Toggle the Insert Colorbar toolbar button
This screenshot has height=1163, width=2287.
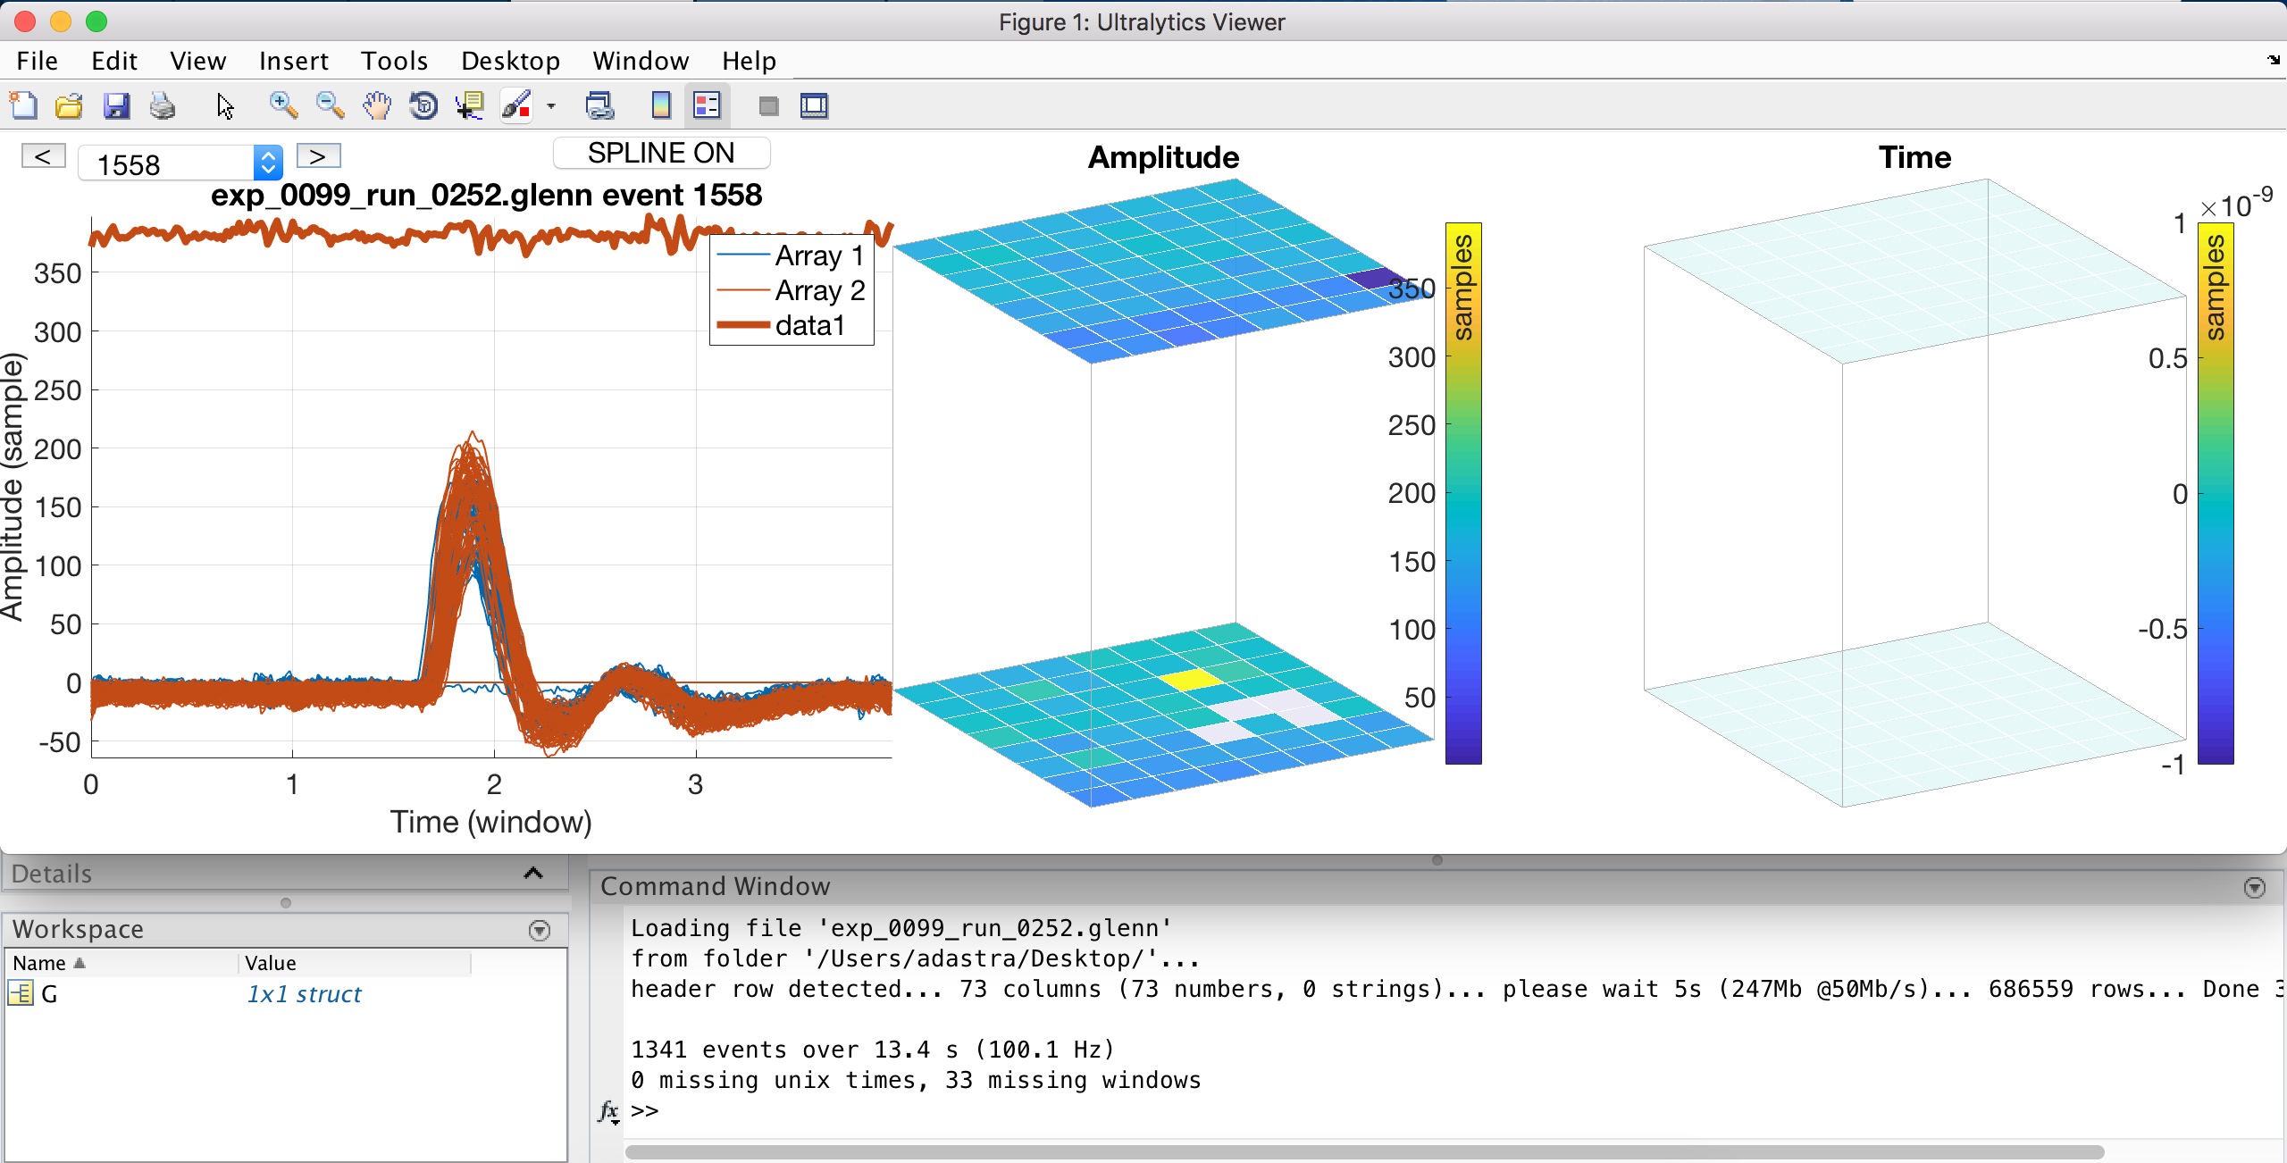click(660, 105)
